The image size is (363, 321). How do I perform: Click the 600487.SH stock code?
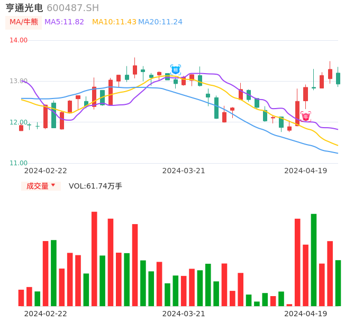click(72, 8)
